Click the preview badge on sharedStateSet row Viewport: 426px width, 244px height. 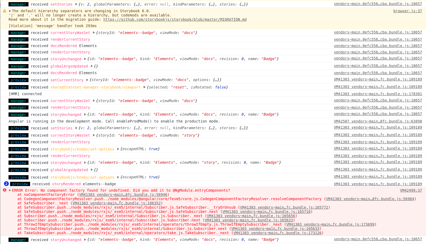coord(18,87)
